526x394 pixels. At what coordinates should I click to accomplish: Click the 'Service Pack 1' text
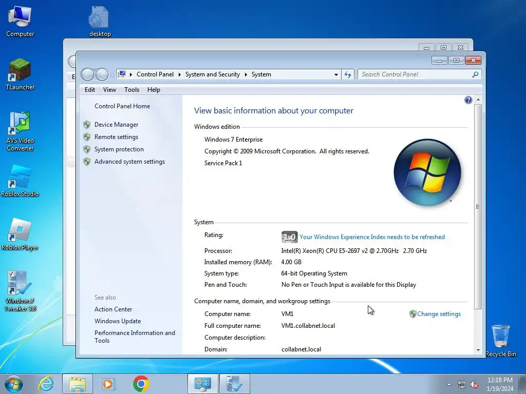223,163
